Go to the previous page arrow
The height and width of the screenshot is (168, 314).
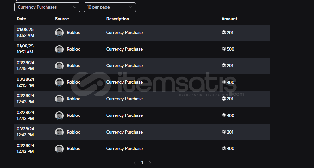[135, 163]
